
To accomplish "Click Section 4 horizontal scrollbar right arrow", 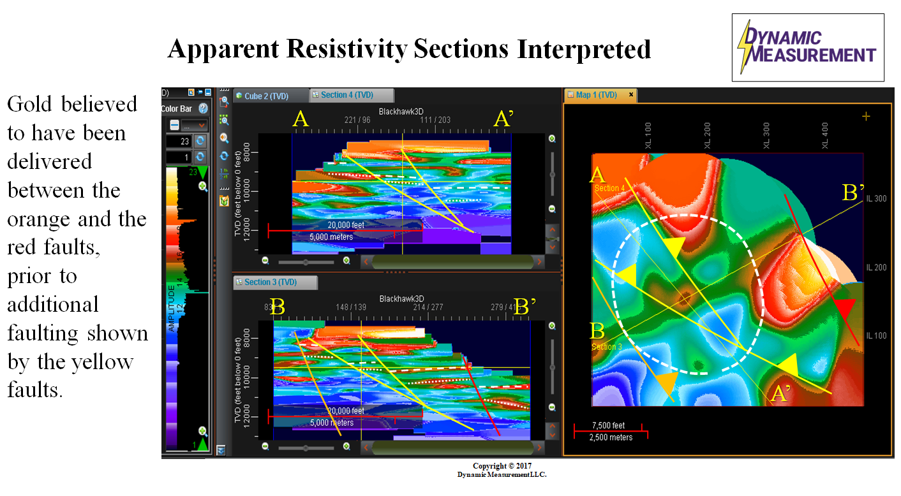I will click(540, 261).
